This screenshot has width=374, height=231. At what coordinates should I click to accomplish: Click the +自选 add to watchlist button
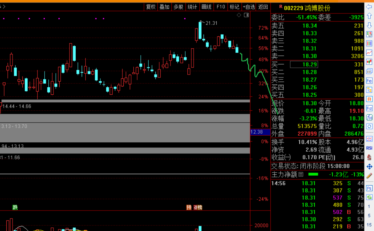tap(249, 7)
